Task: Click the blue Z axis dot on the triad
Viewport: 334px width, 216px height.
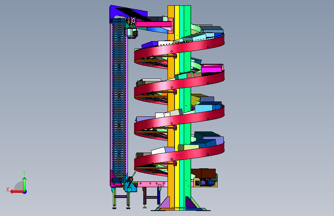Action: 25,192
